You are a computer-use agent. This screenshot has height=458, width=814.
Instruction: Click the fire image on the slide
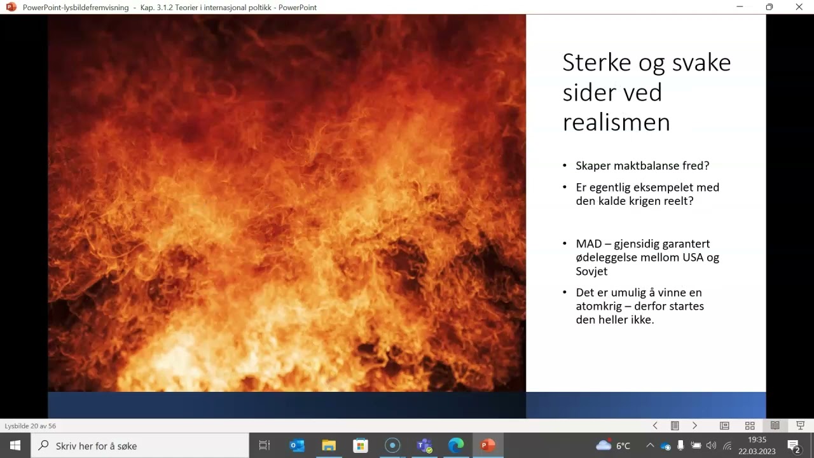coord(287,202)
